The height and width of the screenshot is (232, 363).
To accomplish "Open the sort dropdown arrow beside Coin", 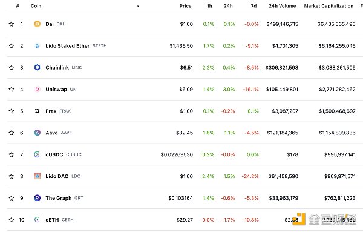I will tap(138, 6).
